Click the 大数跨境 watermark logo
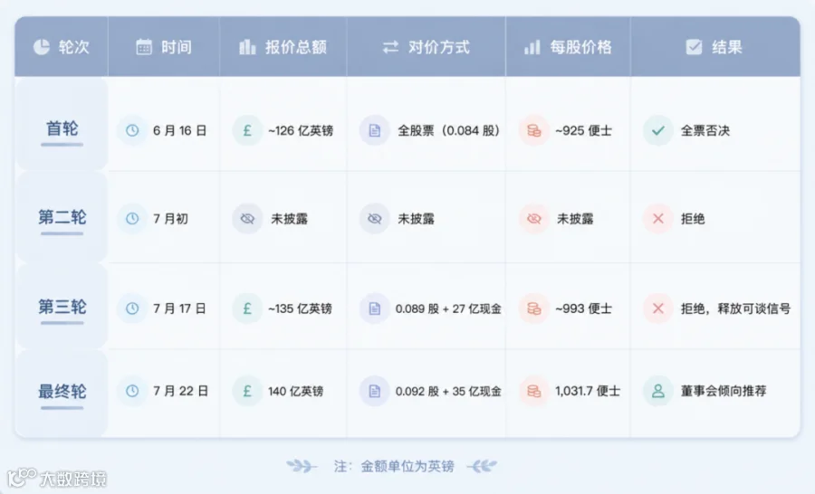This screenshot has height=494, width=815. 57,478
